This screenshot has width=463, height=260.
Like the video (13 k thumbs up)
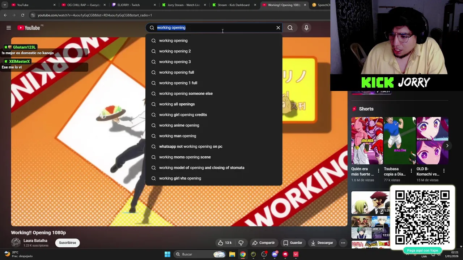point(225,243)
